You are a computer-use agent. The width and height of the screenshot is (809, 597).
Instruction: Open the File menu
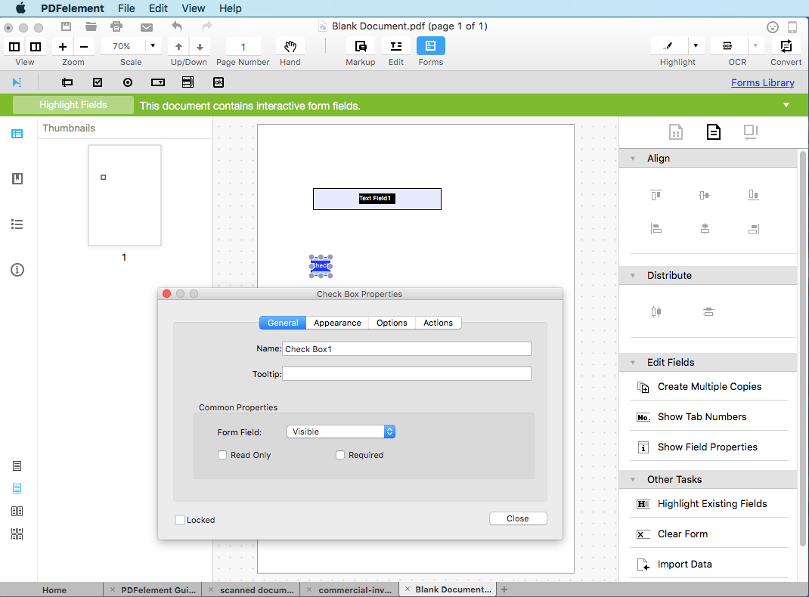pyautogui.click(x=126, y=8)
